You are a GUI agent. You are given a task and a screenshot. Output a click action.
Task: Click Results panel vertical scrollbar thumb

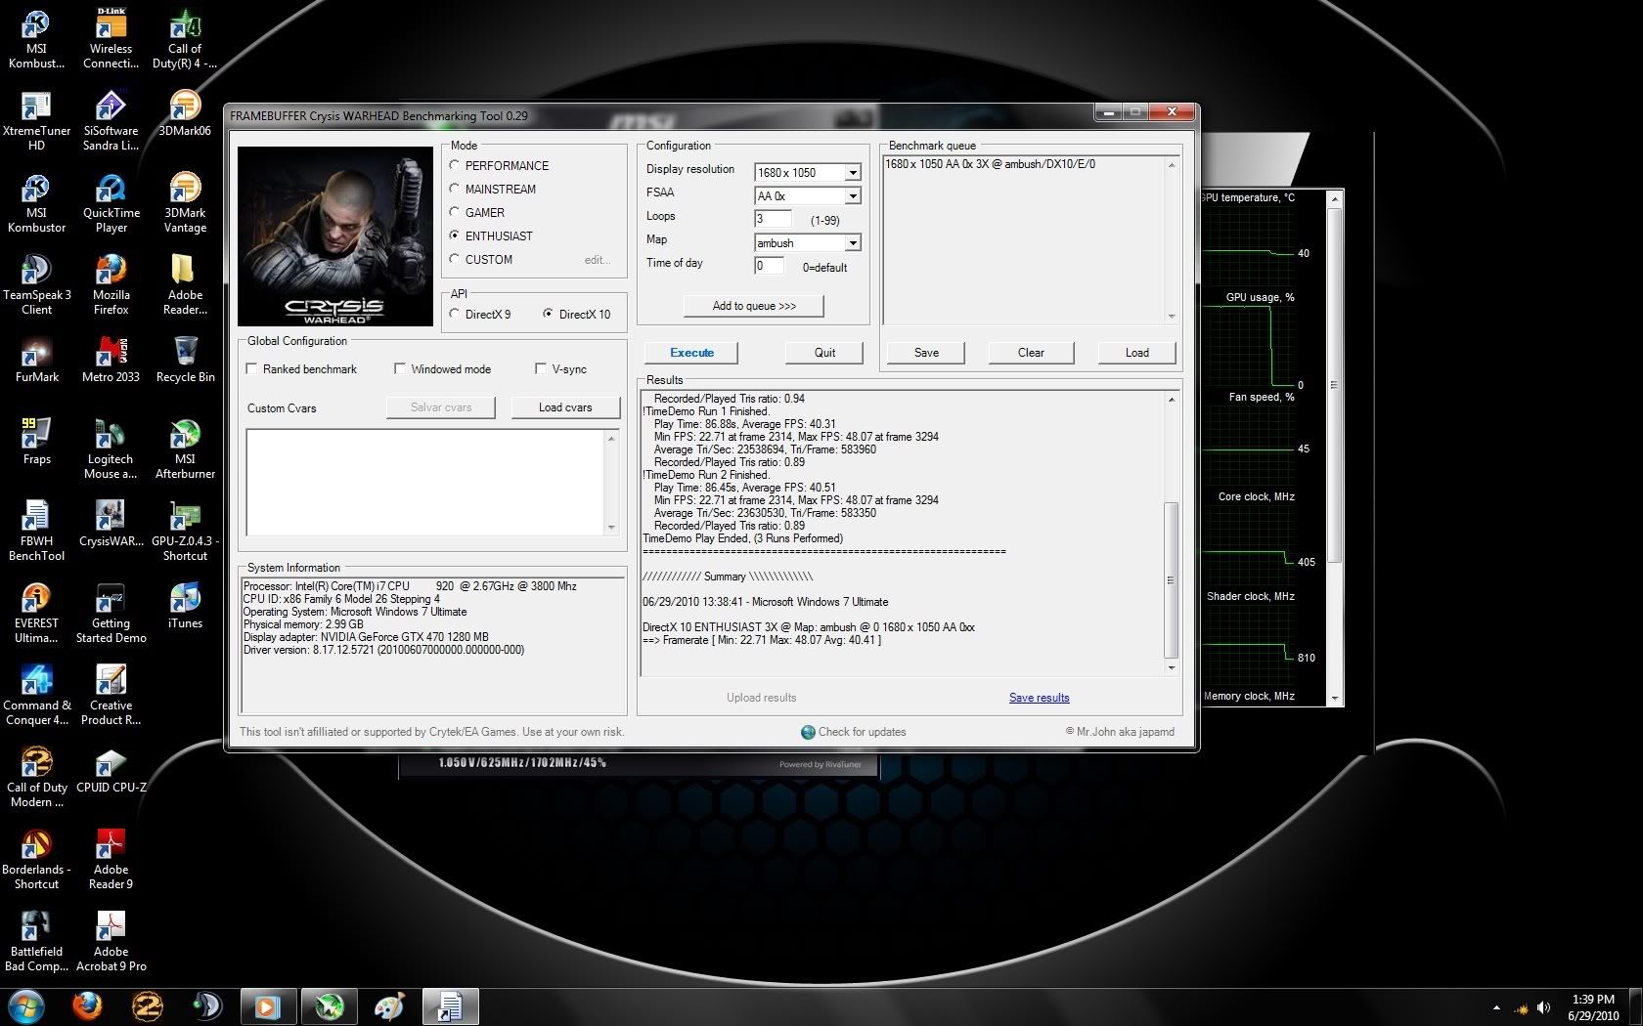1171,580
